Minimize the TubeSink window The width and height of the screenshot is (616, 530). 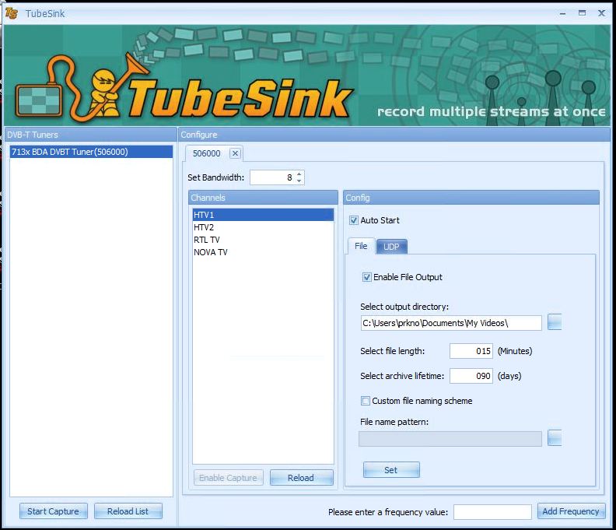coord(562,13)
